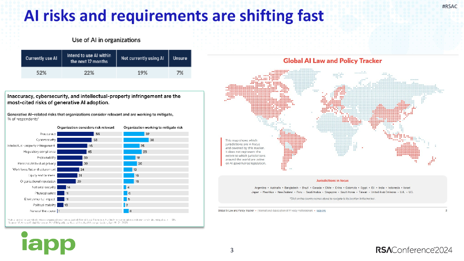Click the Workforce displacement value 34
The height and width of the screenshot is (261, 464).
click(82, 169)
